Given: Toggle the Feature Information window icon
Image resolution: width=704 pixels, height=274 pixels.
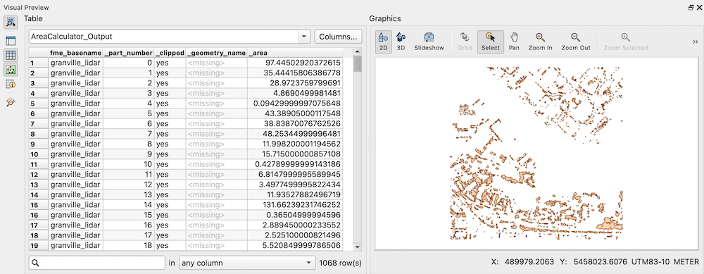Looking at the screenshot, I should click(11, 84).
